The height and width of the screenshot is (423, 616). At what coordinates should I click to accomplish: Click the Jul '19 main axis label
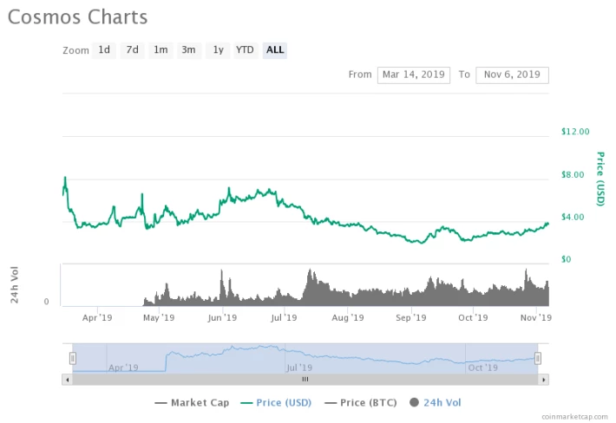coord(284,318)
